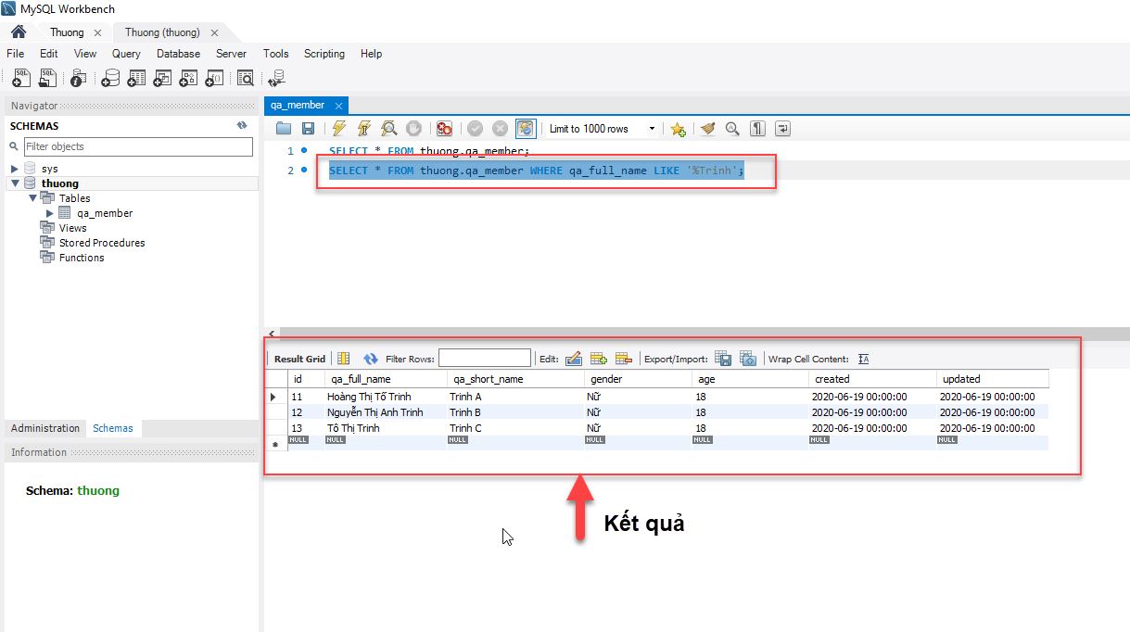Screen dimensions: 1130x632
Task: Open the Tools menu
Action: tap(275, 54)
